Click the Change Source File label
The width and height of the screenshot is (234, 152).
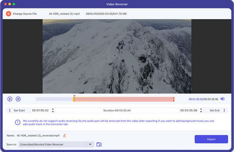pyautogui.click(x=25, y=14)
